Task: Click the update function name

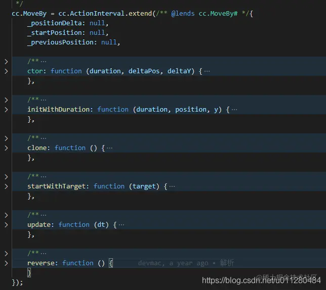Action: (x=39, y=225)
